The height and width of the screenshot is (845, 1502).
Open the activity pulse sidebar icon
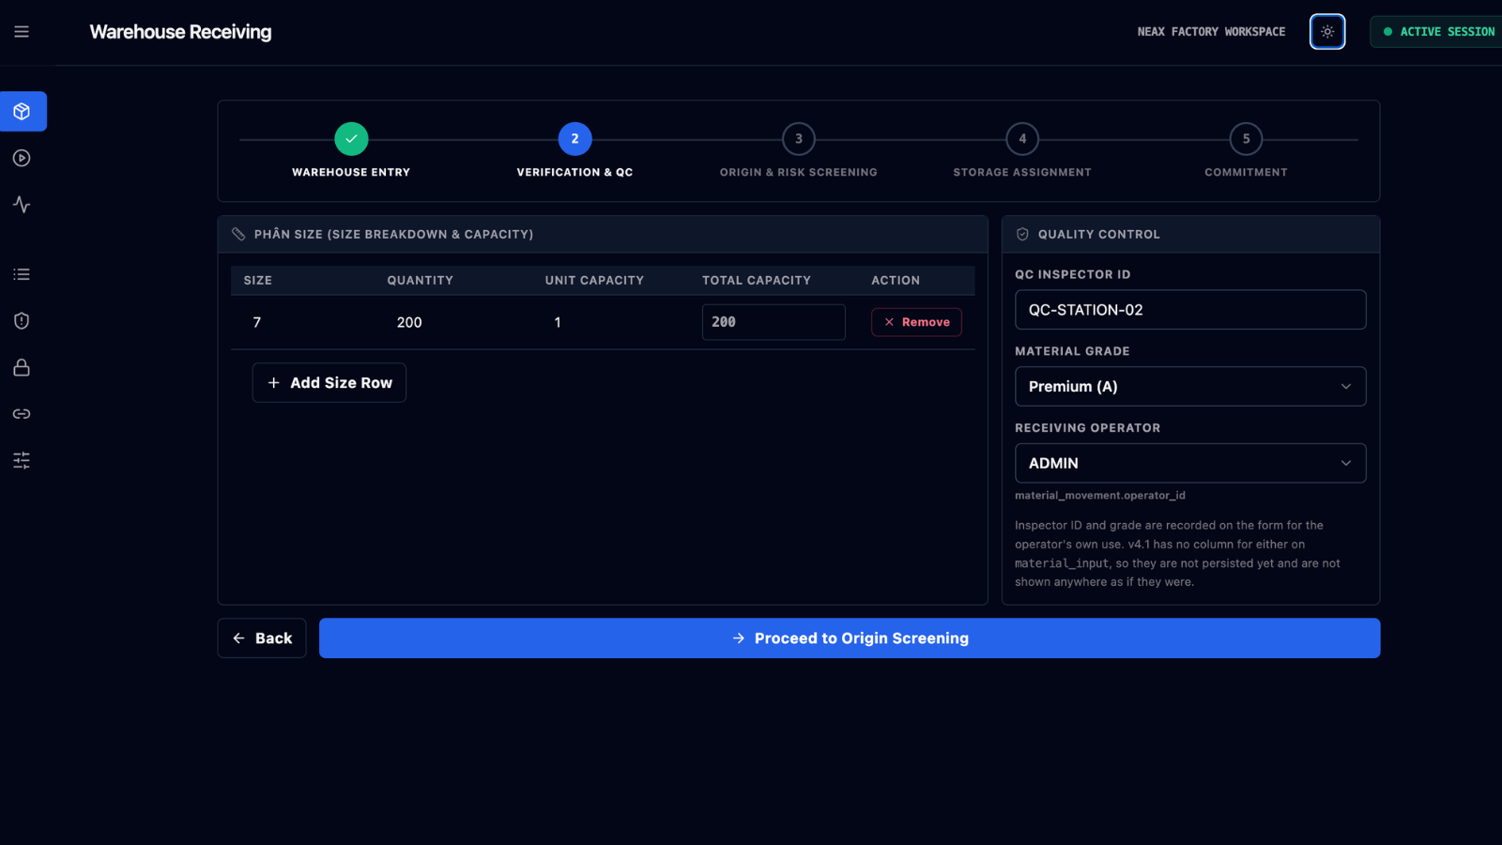pos(22,205)
